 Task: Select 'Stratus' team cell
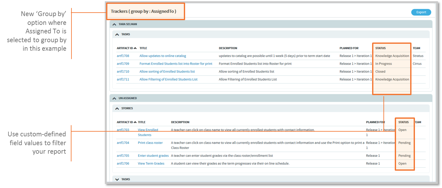tap(418, 56)
